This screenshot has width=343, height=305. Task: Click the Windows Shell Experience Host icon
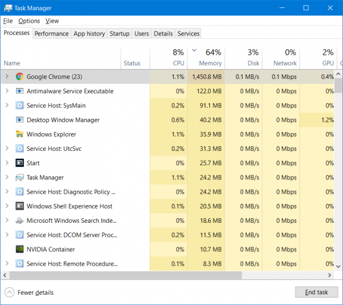19,206
